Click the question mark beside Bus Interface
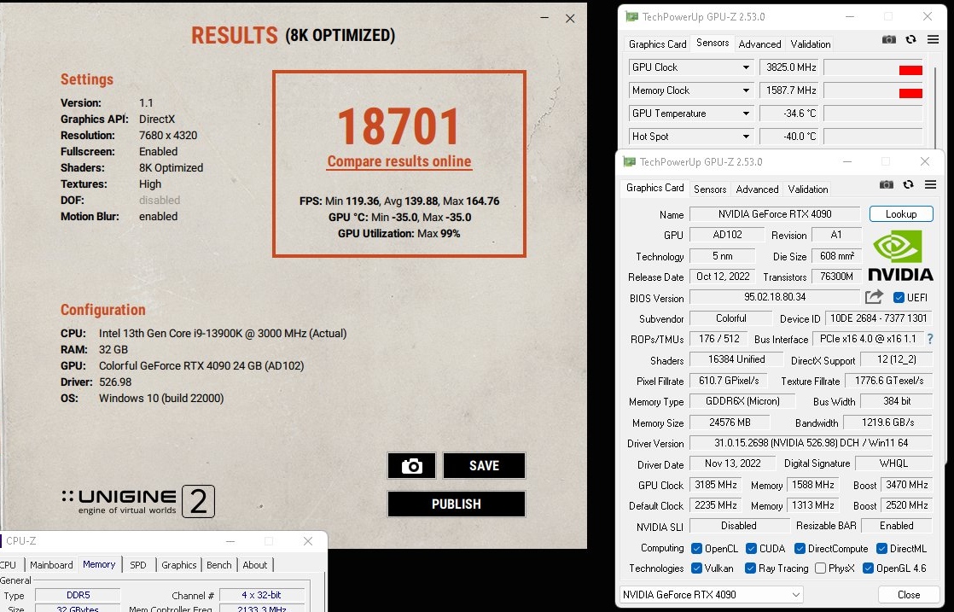 point(930,339)
